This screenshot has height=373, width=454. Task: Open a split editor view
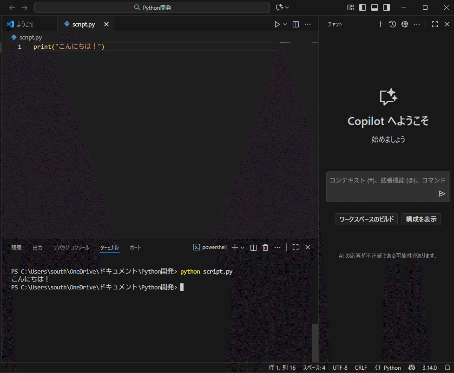pos(296,24)
